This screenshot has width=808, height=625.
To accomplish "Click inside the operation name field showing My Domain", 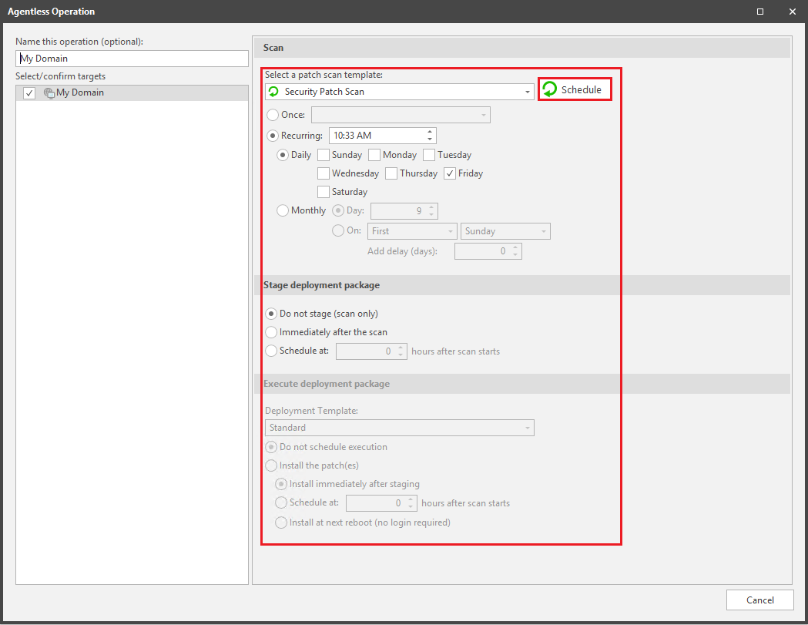I will coord(131,58).
